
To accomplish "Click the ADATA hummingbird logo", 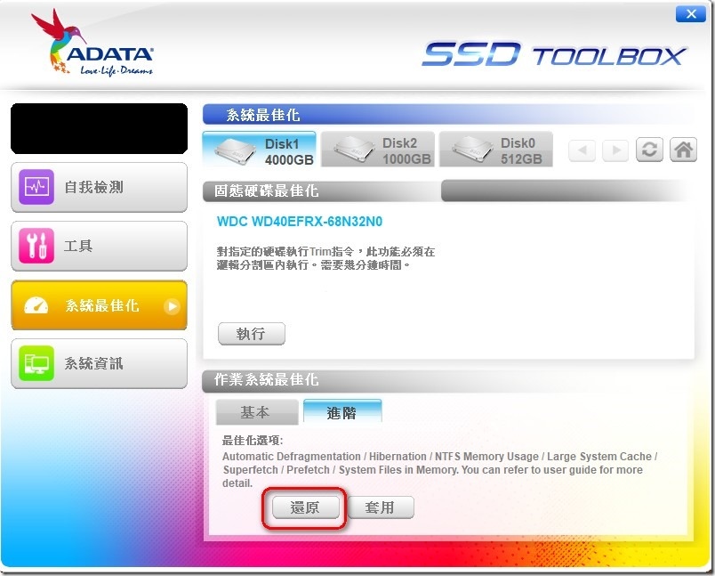I will [92, 43].
